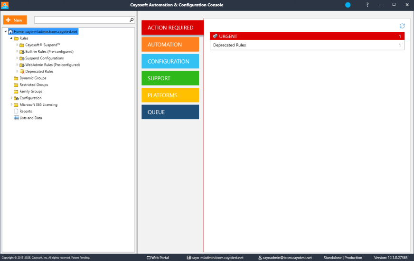Click the Dynamic Groups folder icon

(16, 78)
